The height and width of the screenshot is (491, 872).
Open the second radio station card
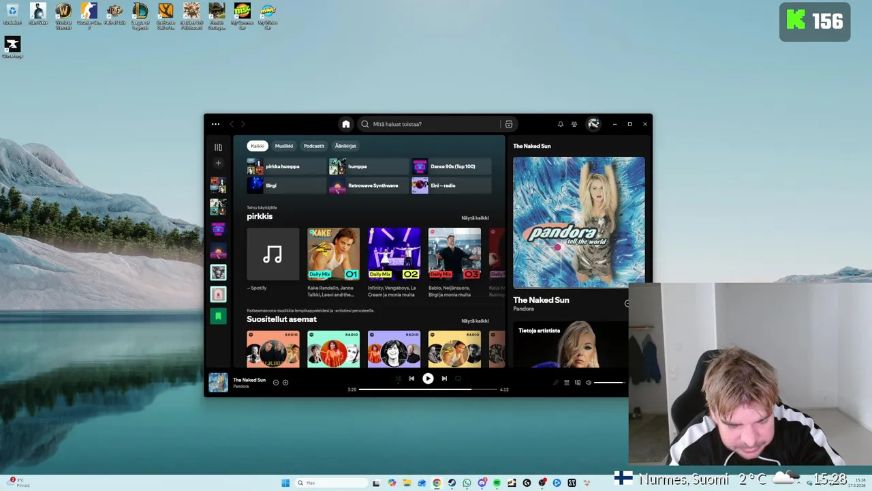click(333, 349)
